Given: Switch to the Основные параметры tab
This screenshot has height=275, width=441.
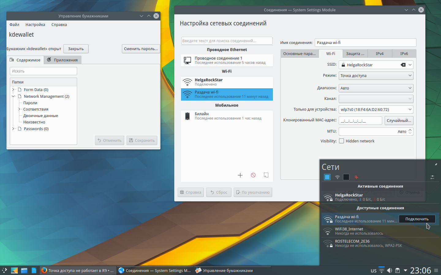Looking at the screenshot, I should coord(300,53).
